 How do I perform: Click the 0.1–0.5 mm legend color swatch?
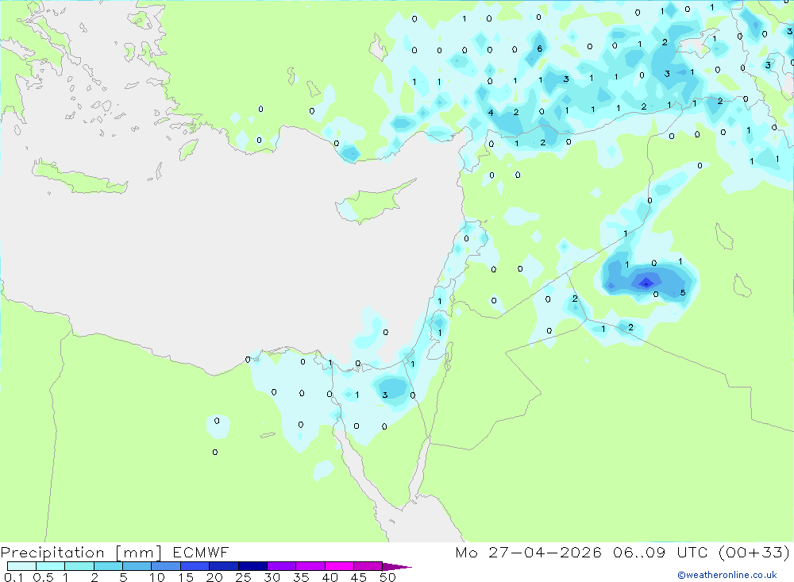pyautogui.click(x=21, y=566)
